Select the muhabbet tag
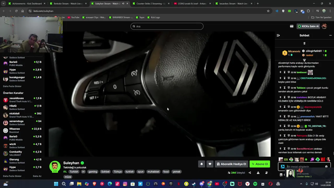 point(153,172)
